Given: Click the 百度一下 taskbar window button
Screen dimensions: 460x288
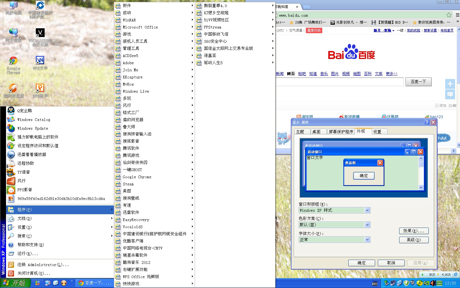Looking at the screenshot, I should tap(95, 283).
